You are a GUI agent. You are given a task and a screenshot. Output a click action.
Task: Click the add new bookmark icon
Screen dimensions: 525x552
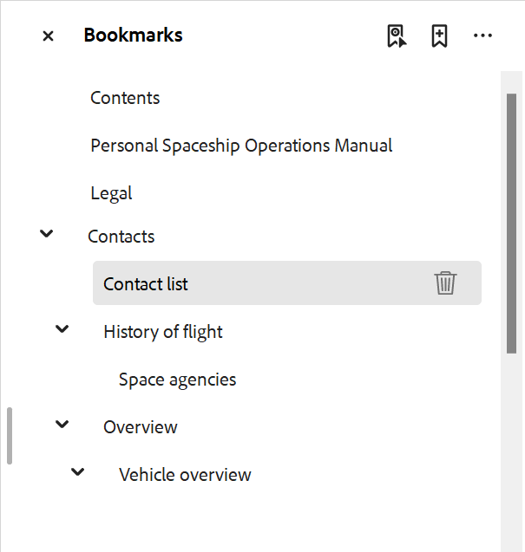tap(440, 36)
